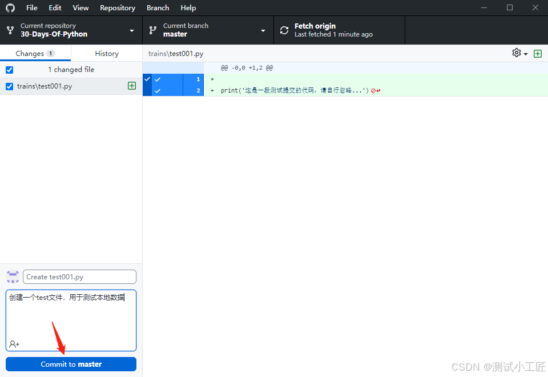548x377 pixels.
Task: Click the green plus status icon for test001.py
Action: click(132, 86)
